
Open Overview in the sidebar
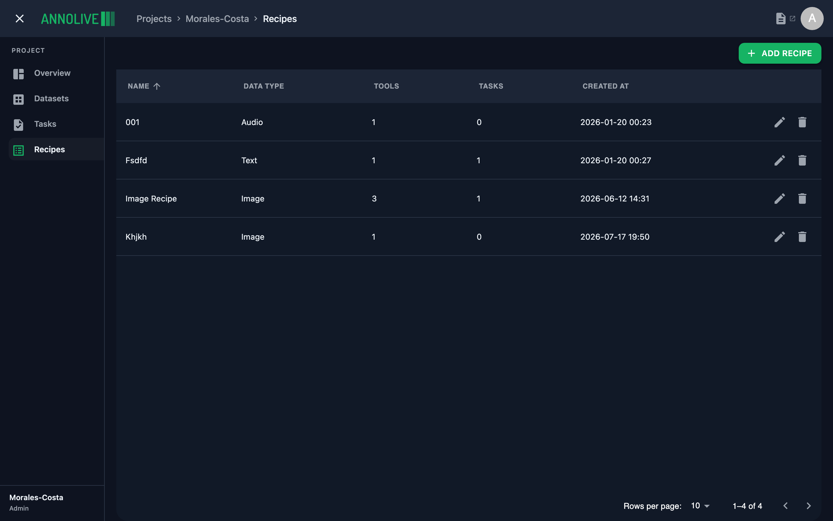point(56,73)
